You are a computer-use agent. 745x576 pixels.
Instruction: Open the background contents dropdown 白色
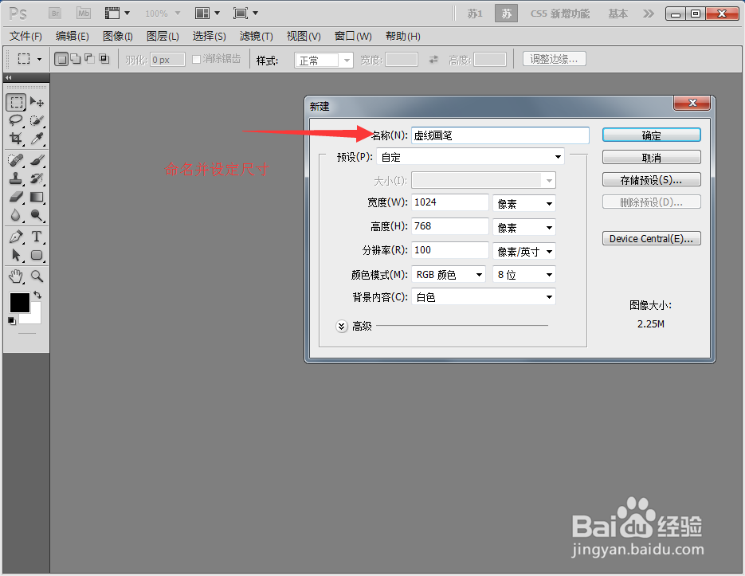tap(483, 297)
